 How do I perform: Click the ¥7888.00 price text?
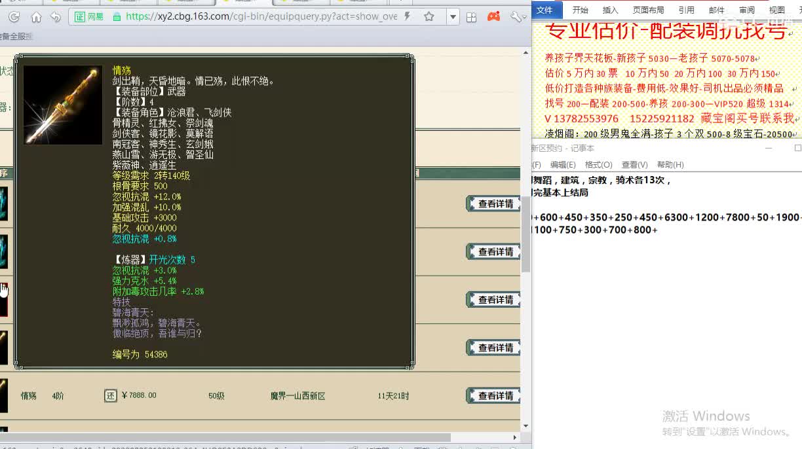click(139, 395)
